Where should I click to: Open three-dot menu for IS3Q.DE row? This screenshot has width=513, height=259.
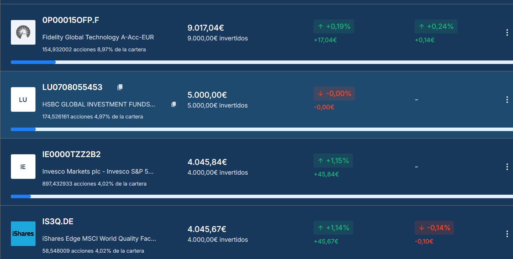[507, 234]
